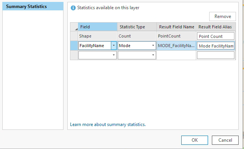
Task: Select the Count statistic type cell
Action: 137,36
